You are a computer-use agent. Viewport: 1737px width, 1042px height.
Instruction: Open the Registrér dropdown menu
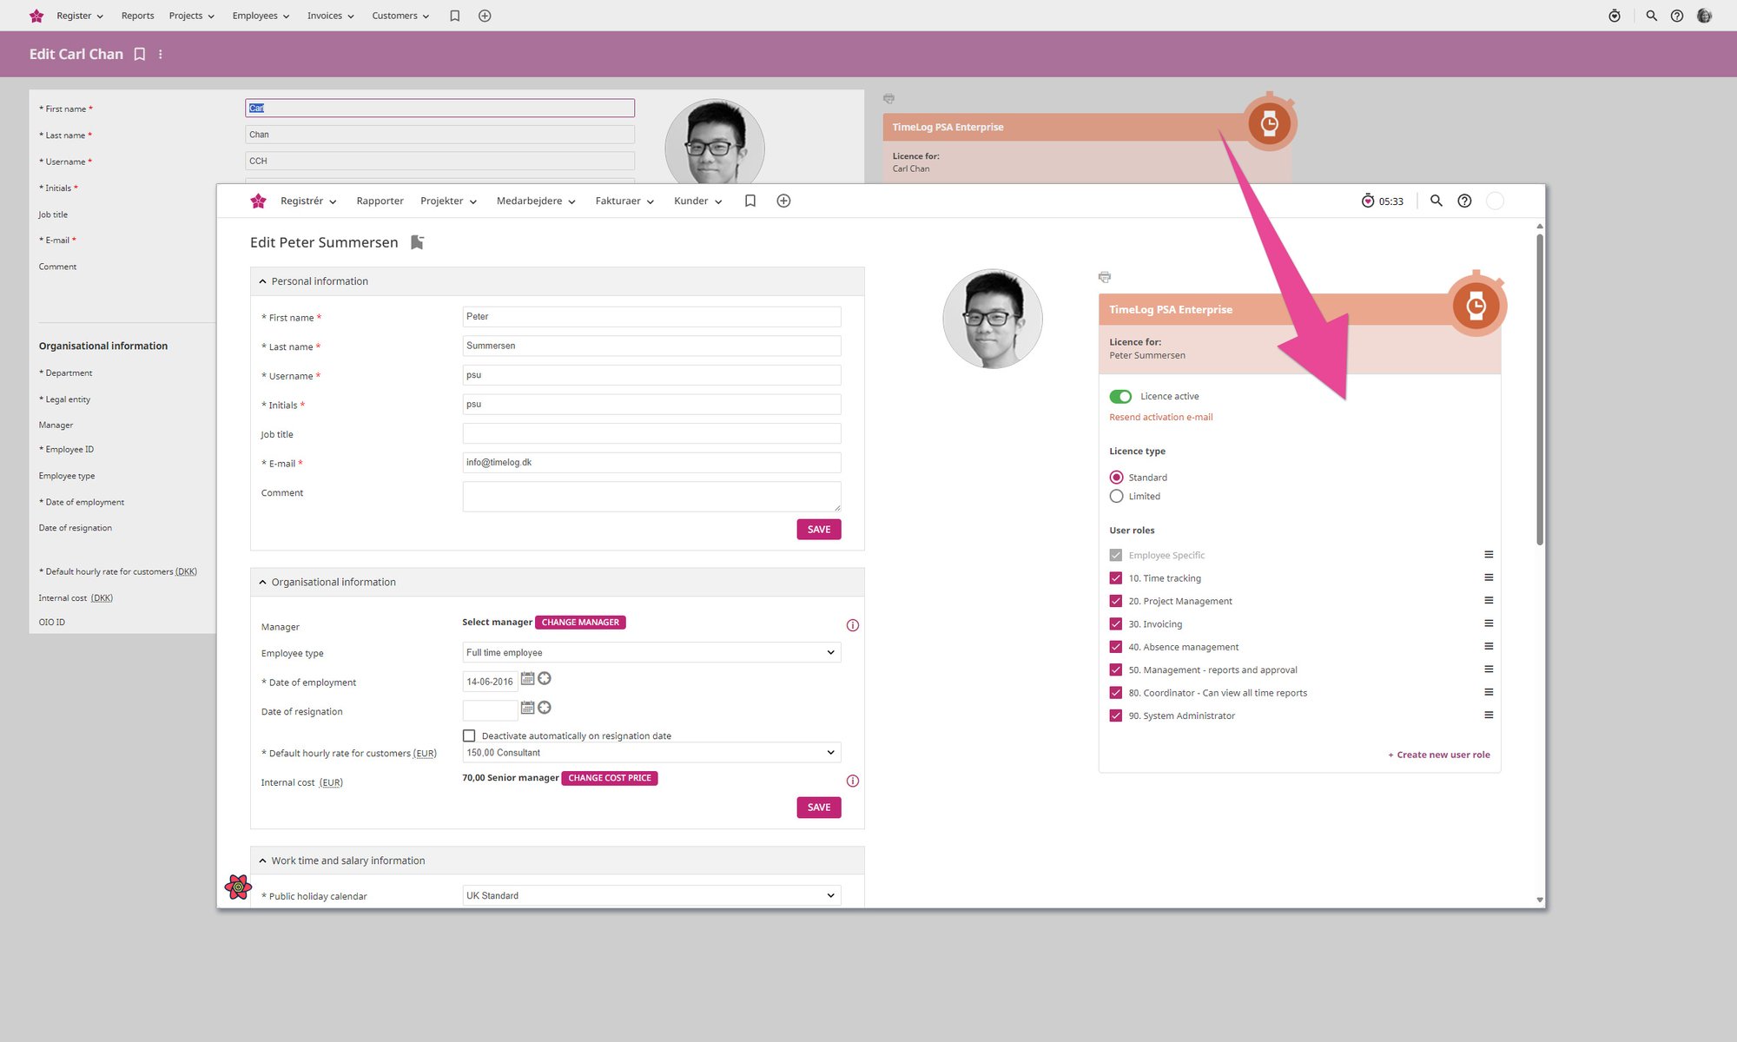308,201
